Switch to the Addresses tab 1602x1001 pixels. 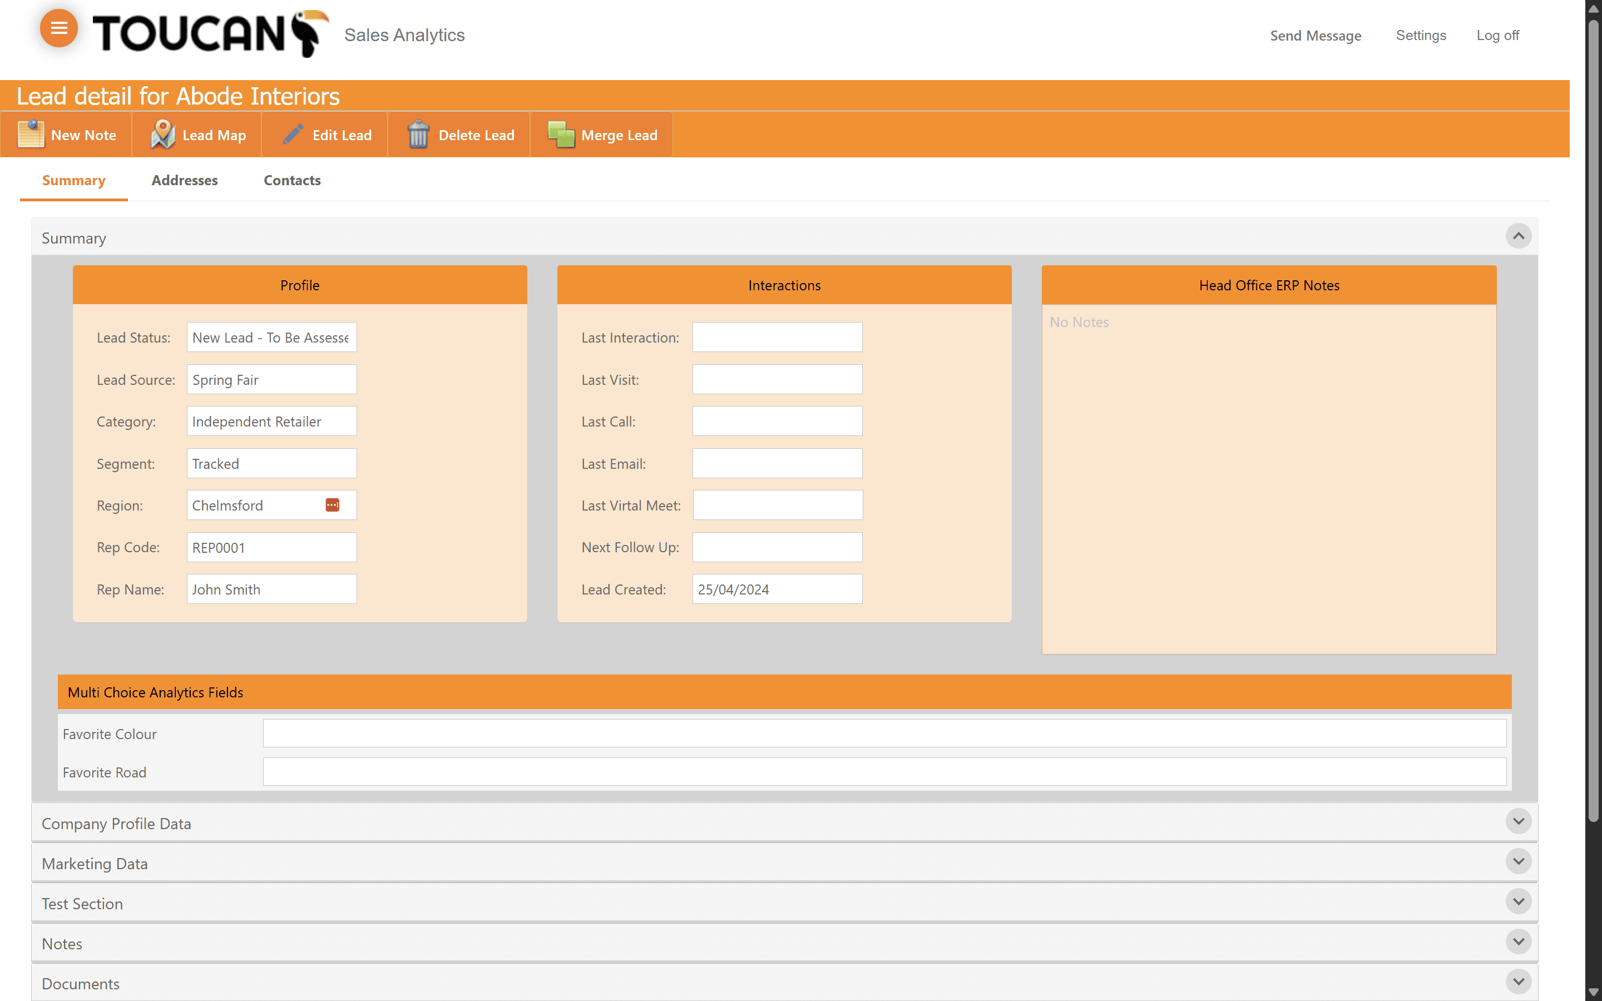click(184, 180)
